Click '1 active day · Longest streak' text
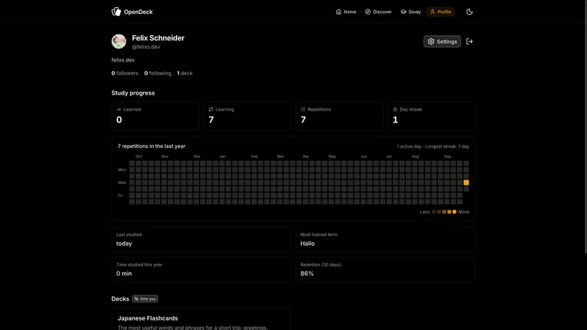The height and width of the screenshot is (330, 587). 433,147
